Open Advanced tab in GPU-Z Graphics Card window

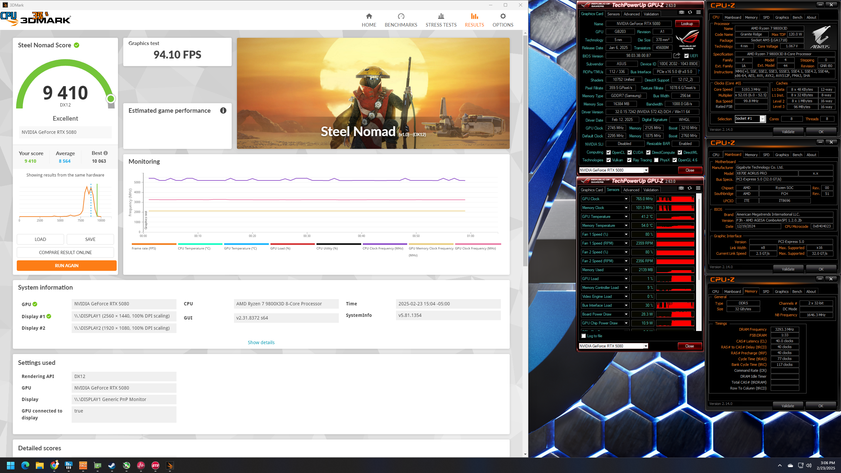point(632,14)
